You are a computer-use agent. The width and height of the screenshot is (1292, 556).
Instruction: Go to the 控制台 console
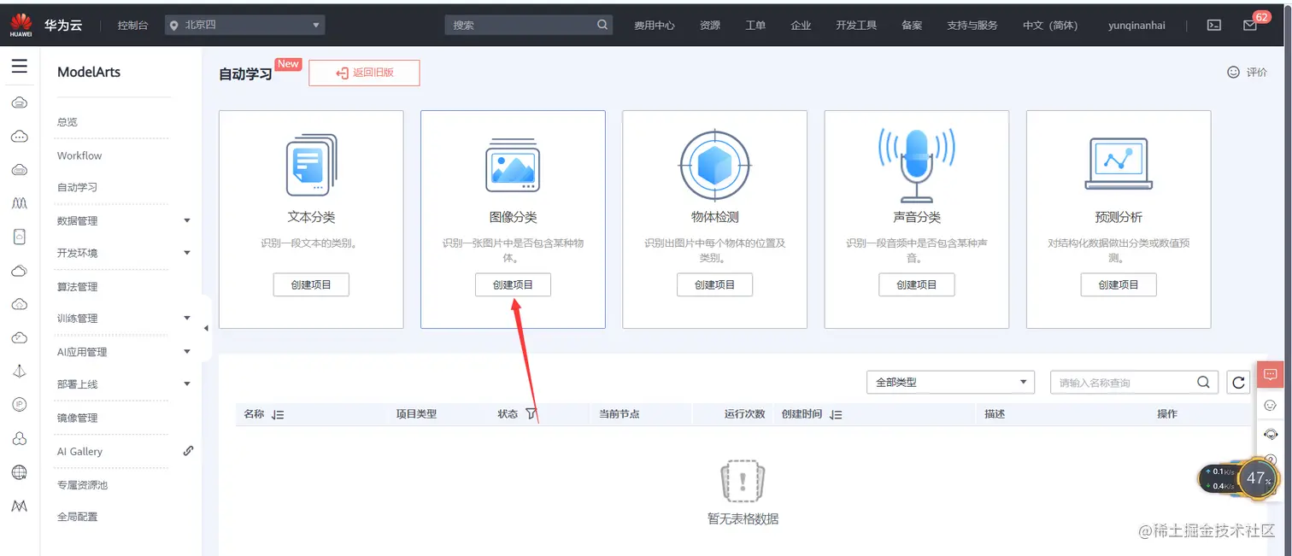tap(132, 26)
